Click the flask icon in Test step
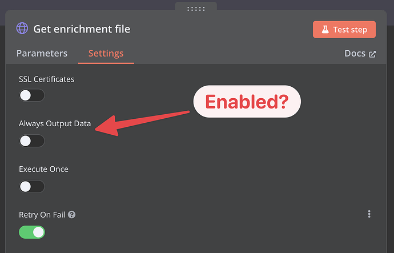This screenshot has width=394, height=253. [x=325, y=29]
